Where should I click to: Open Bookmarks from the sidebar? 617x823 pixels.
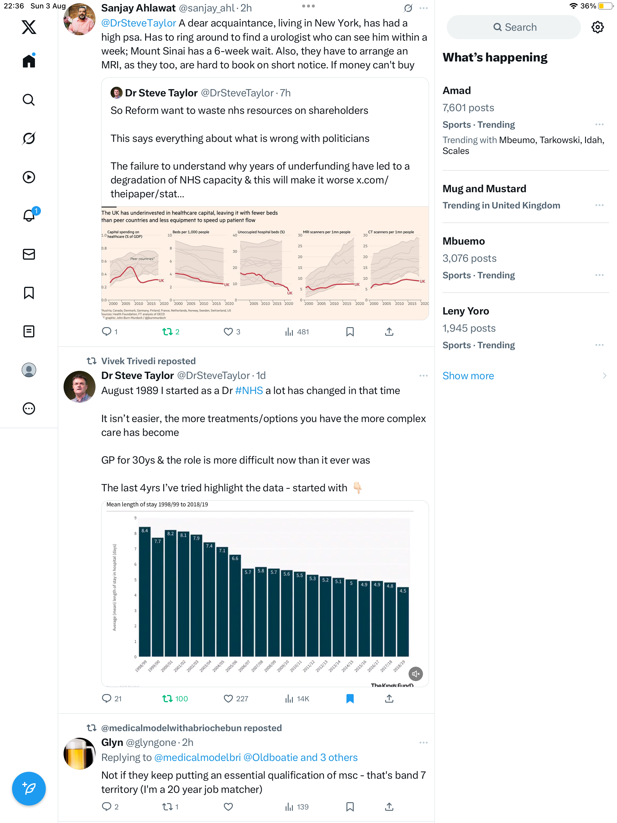pos(29,293)
